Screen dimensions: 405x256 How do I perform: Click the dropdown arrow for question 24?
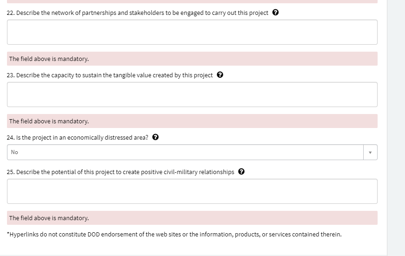[370, 152]
